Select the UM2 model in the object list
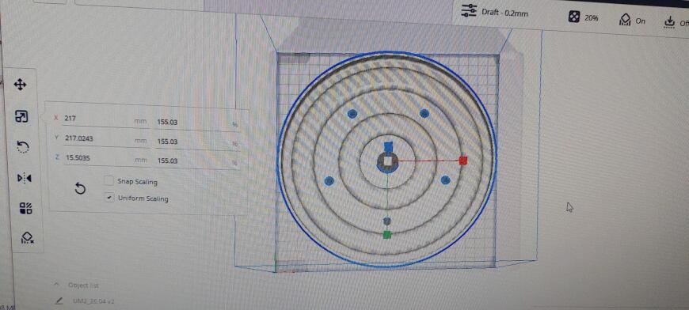689x310 pixels. pyautogui.click(x=93, y=301)
